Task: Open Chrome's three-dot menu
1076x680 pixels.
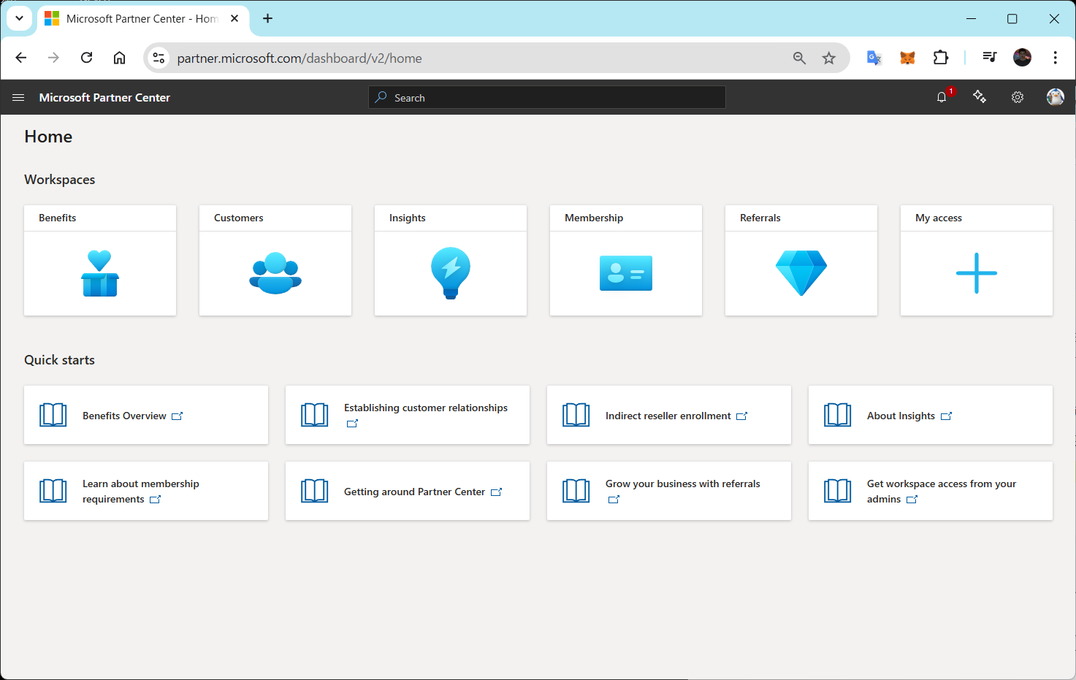Action: (x=1056, y=57)
